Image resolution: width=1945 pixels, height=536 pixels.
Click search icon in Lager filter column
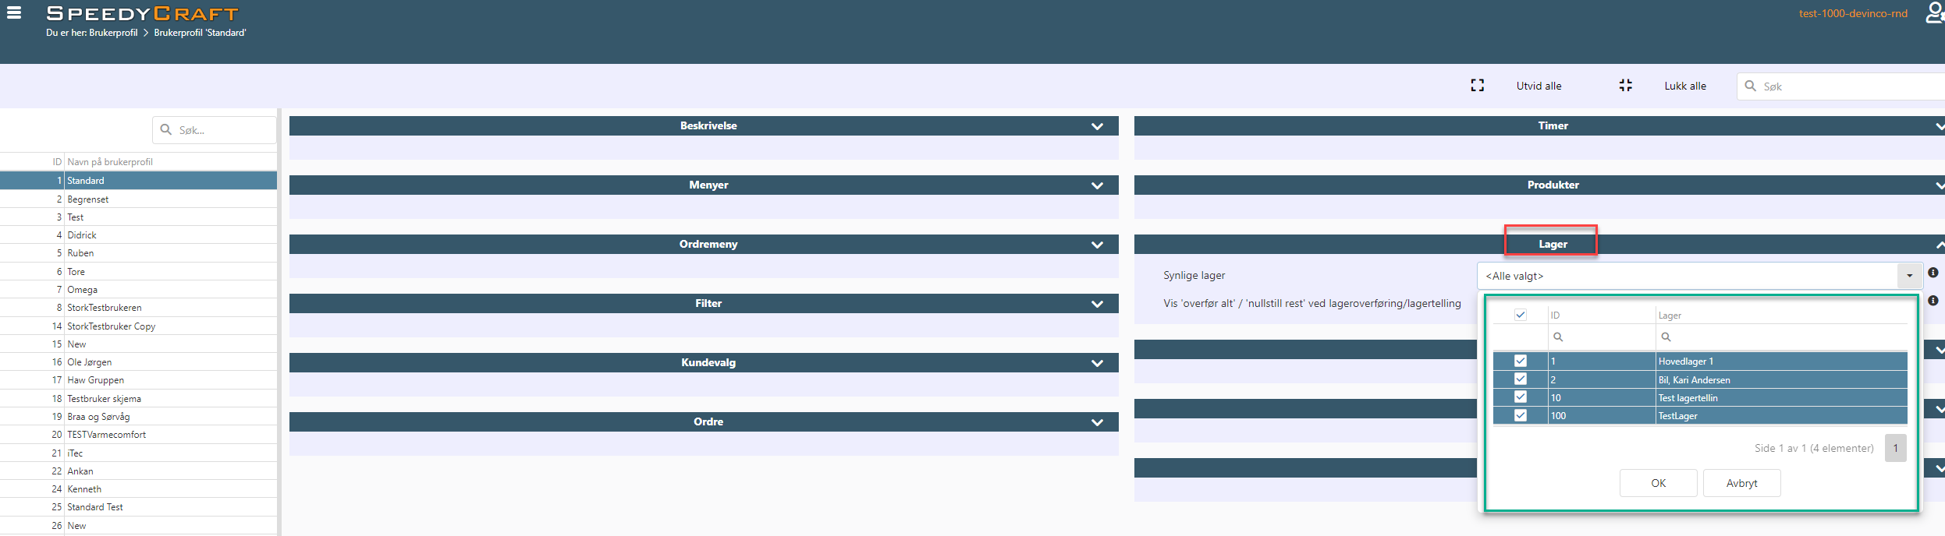pos(1666,337)
